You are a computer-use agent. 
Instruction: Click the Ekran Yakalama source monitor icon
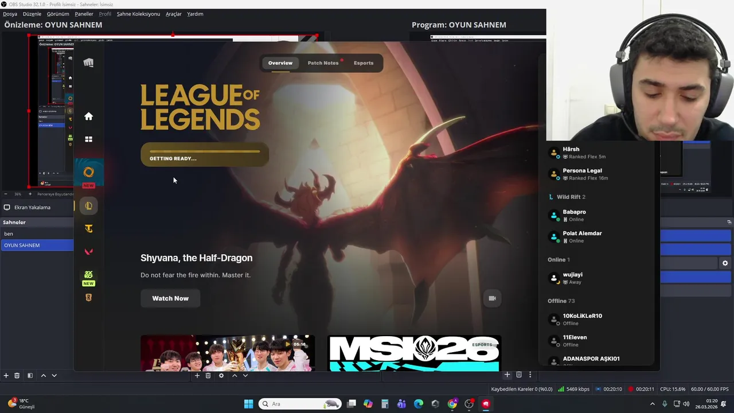click(x=7, y=207)
